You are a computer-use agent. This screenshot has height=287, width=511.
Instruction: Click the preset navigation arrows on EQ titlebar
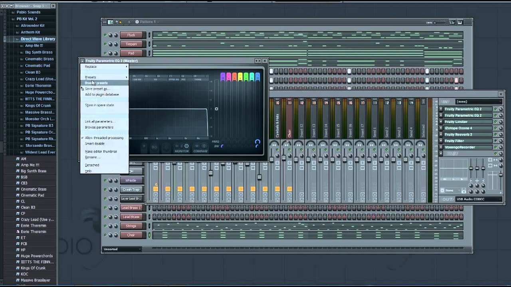257,61
